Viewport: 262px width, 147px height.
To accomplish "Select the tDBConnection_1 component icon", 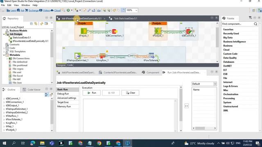I will [x=115, y=31].
